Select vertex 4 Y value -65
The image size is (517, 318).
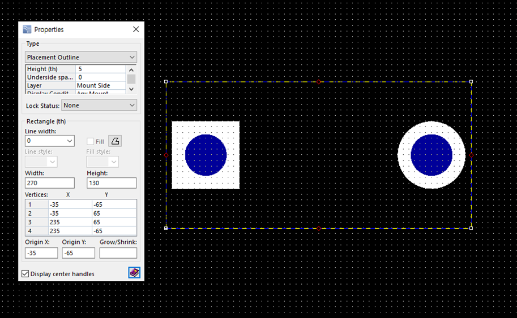point(114,231)
